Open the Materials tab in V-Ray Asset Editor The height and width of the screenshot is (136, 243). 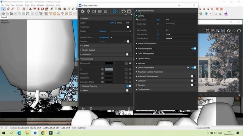(83, 11)
